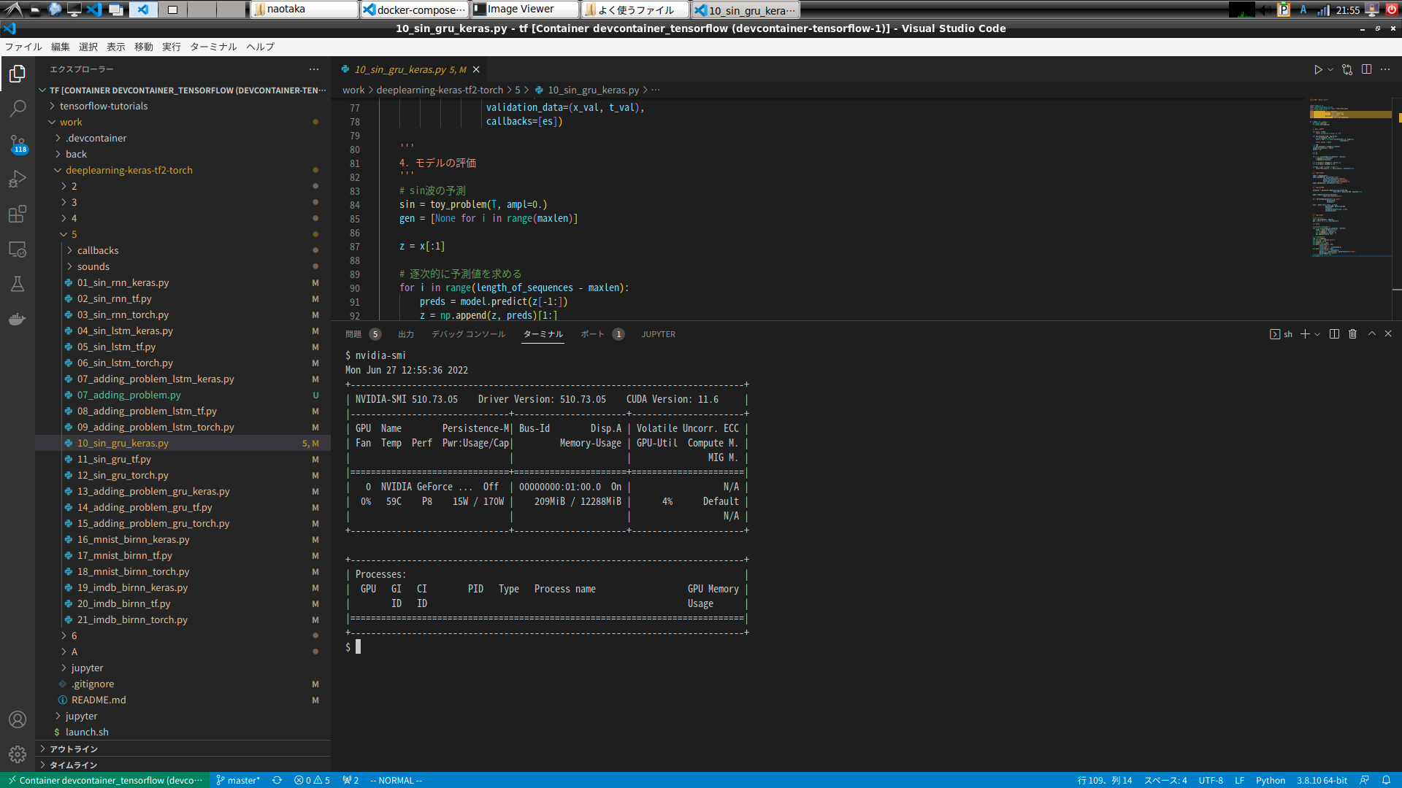This screenshot has height=788, width=1402.
Task: Switch to the 問題 panel tab
Action: pyautogui.click(x=353, y=334)
